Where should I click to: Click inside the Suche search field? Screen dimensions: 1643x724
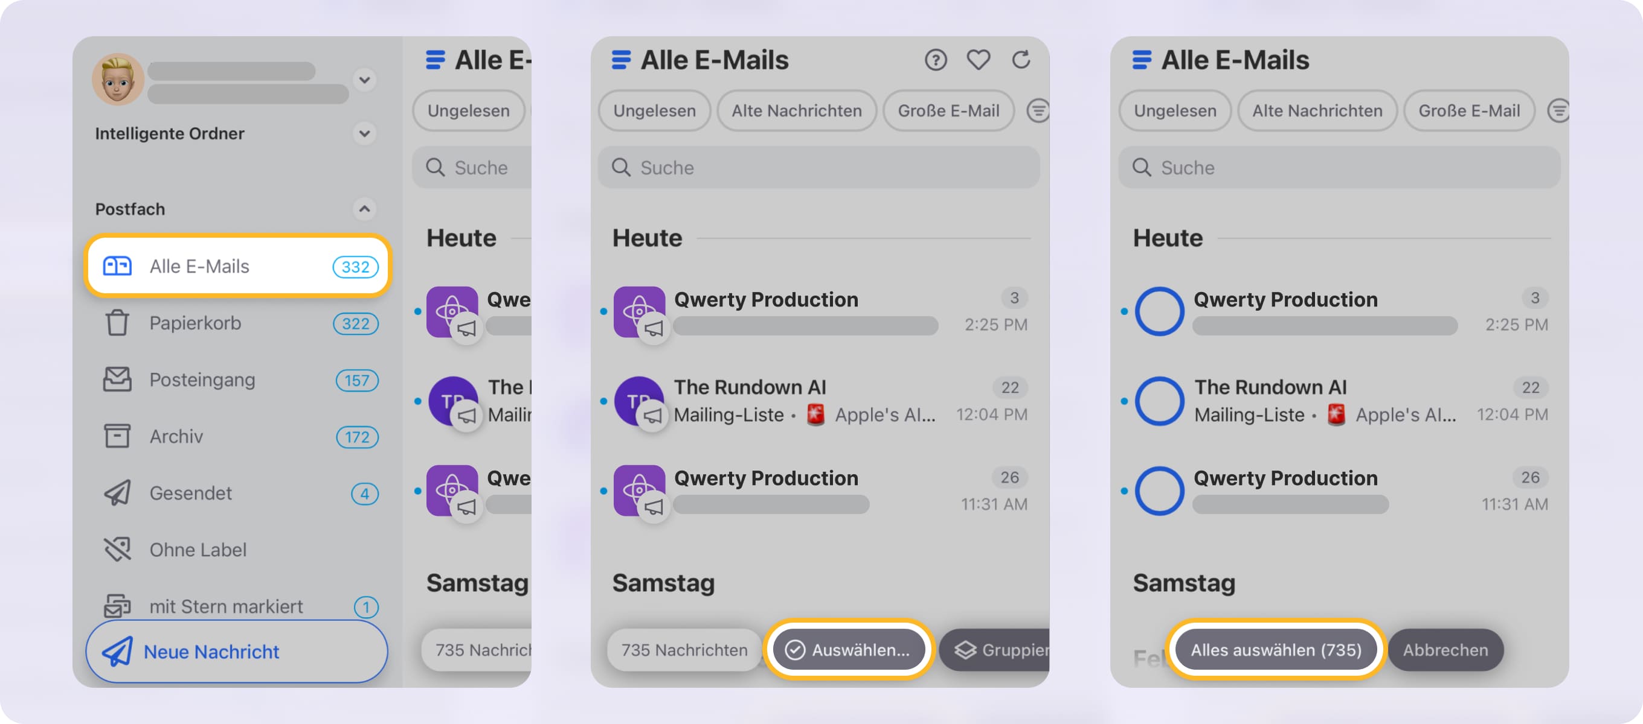817,168
